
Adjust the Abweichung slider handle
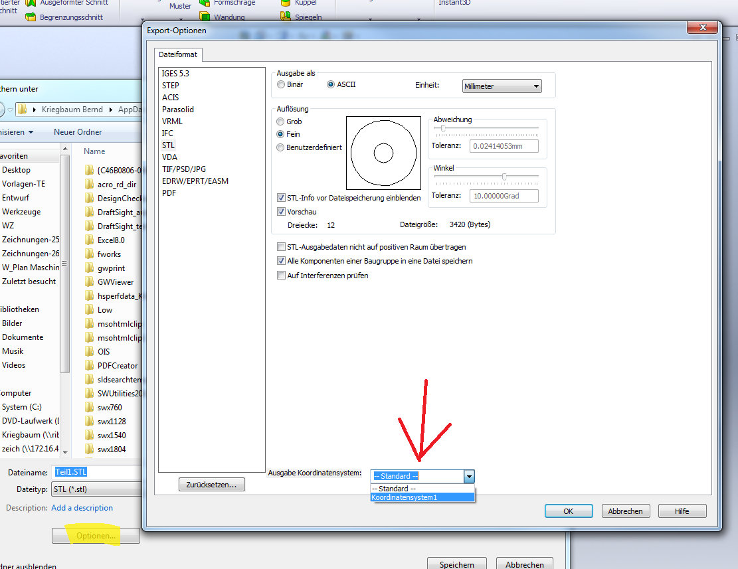443,128
